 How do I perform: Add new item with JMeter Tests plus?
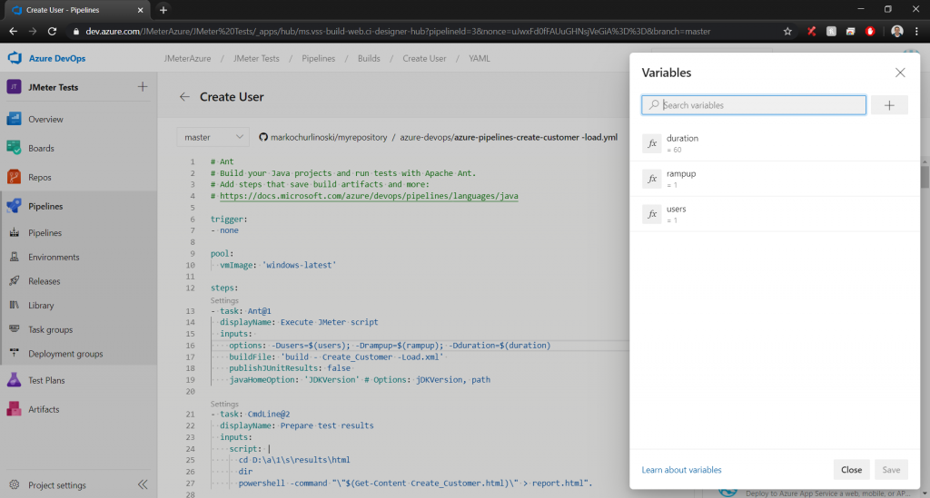pyautogui.click(x=143, y=87)
